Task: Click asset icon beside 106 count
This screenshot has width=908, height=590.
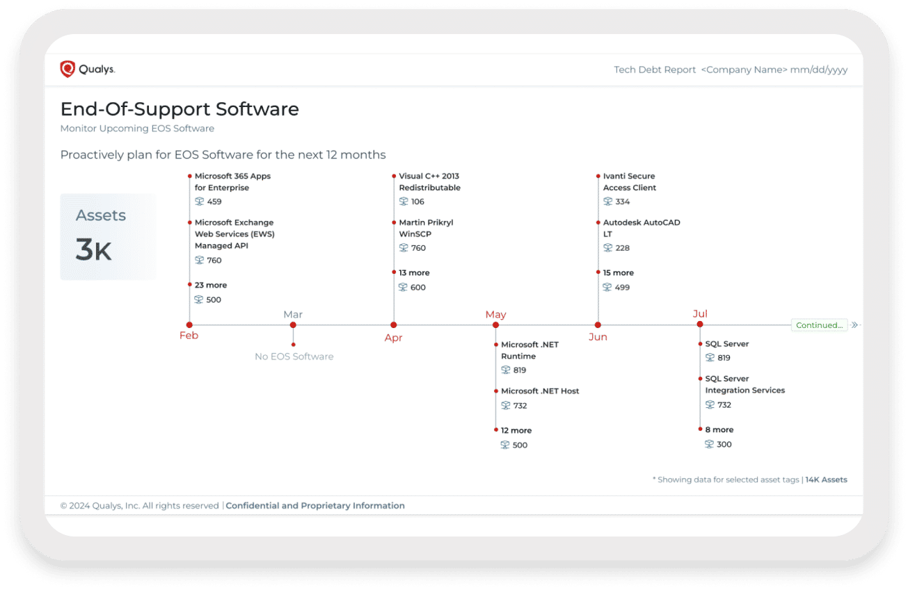Action: [404, 202]
